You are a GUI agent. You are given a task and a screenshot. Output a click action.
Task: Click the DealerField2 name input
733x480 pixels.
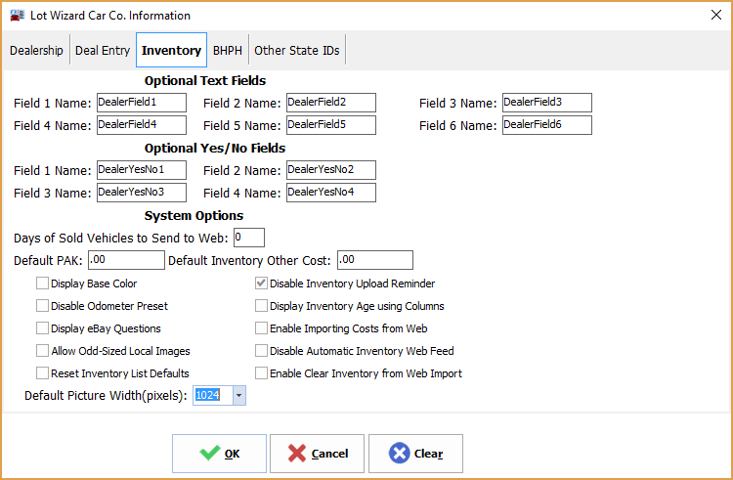331,103
